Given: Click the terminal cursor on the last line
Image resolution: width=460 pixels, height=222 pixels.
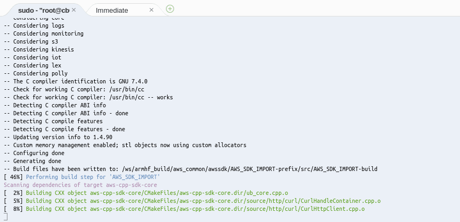Looking at the screenshot, I should click(x=5, y=217).
